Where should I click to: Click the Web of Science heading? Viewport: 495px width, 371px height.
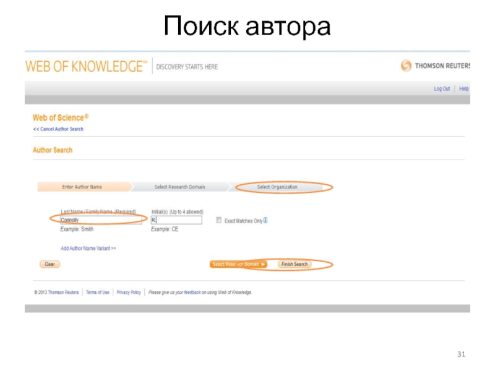click(61, 117)
